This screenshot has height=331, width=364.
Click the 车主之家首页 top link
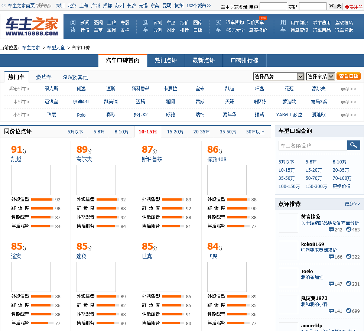[x=21, y=6]
